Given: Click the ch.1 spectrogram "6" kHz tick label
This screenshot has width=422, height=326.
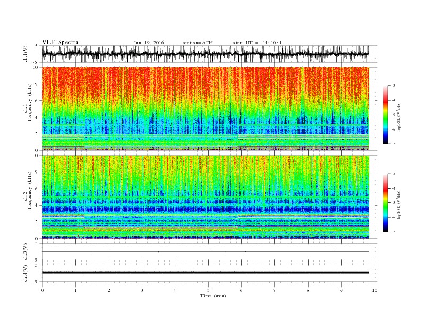Looking at the screenshot, I should 37,101.
